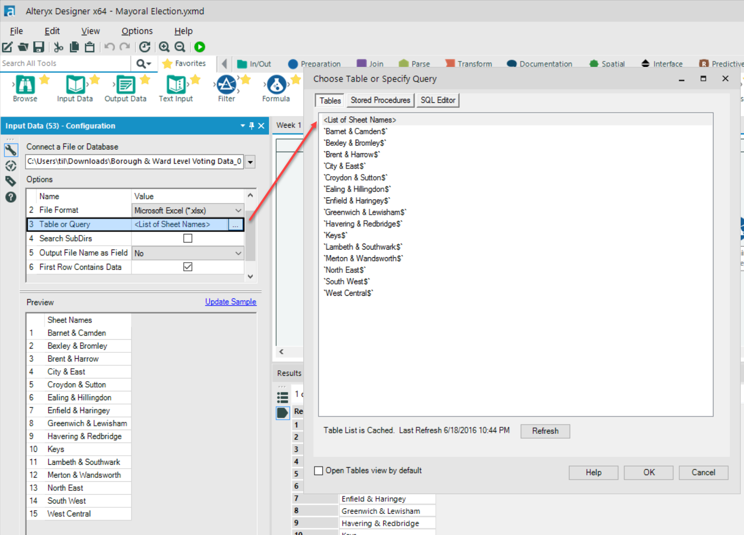Toggle the Search SubDirs checkbox
Viewport: 744px width, 535px height.
pos(187,238)
